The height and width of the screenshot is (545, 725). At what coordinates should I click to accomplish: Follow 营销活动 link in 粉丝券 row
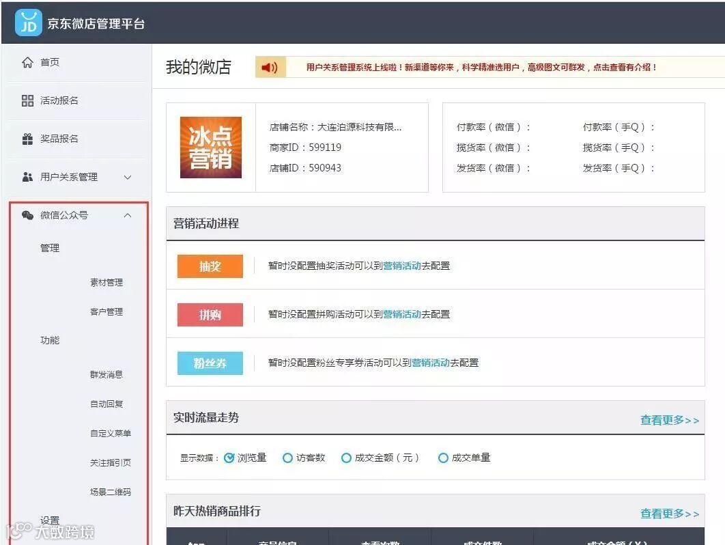pyautogui.click(x=431, y=363)
